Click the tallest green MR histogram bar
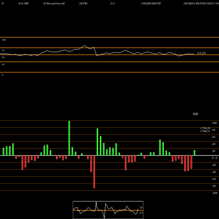Viewport: 219px width, 219px height. coord(69,138)
